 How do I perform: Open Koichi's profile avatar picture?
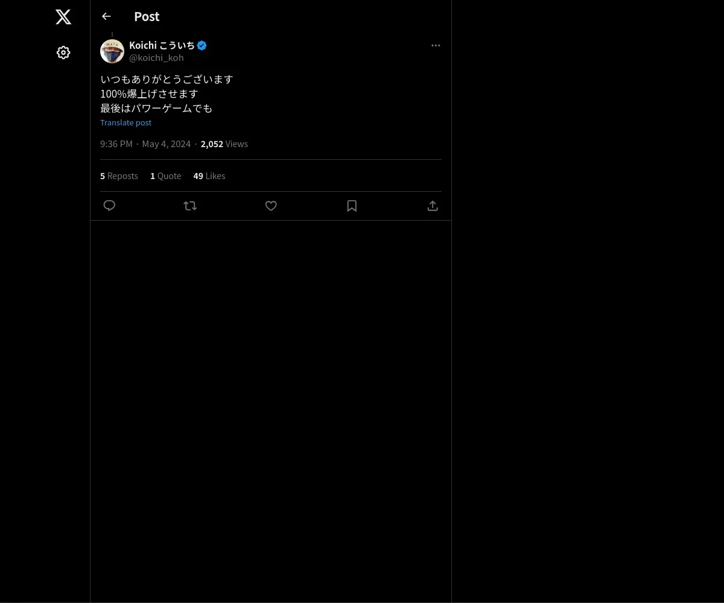112,51
